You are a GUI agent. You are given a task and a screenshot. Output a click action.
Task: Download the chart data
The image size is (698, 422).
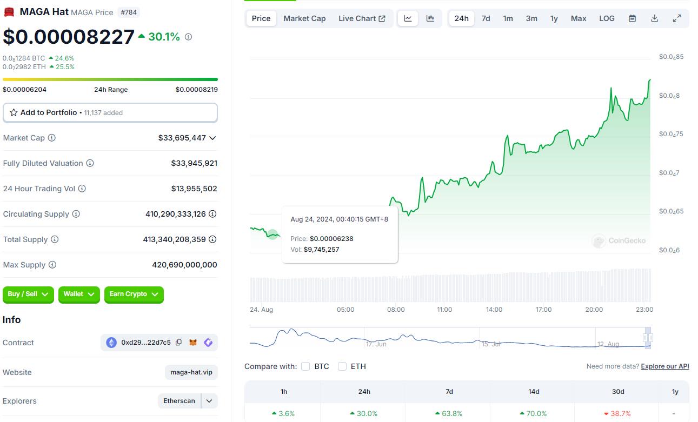tap(654, 18)
